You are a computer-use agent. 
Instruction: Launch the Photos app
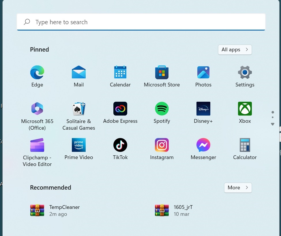(203, 76)
